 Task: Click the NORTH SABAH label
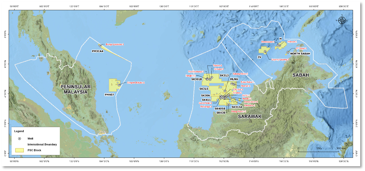tap(300, 53)
